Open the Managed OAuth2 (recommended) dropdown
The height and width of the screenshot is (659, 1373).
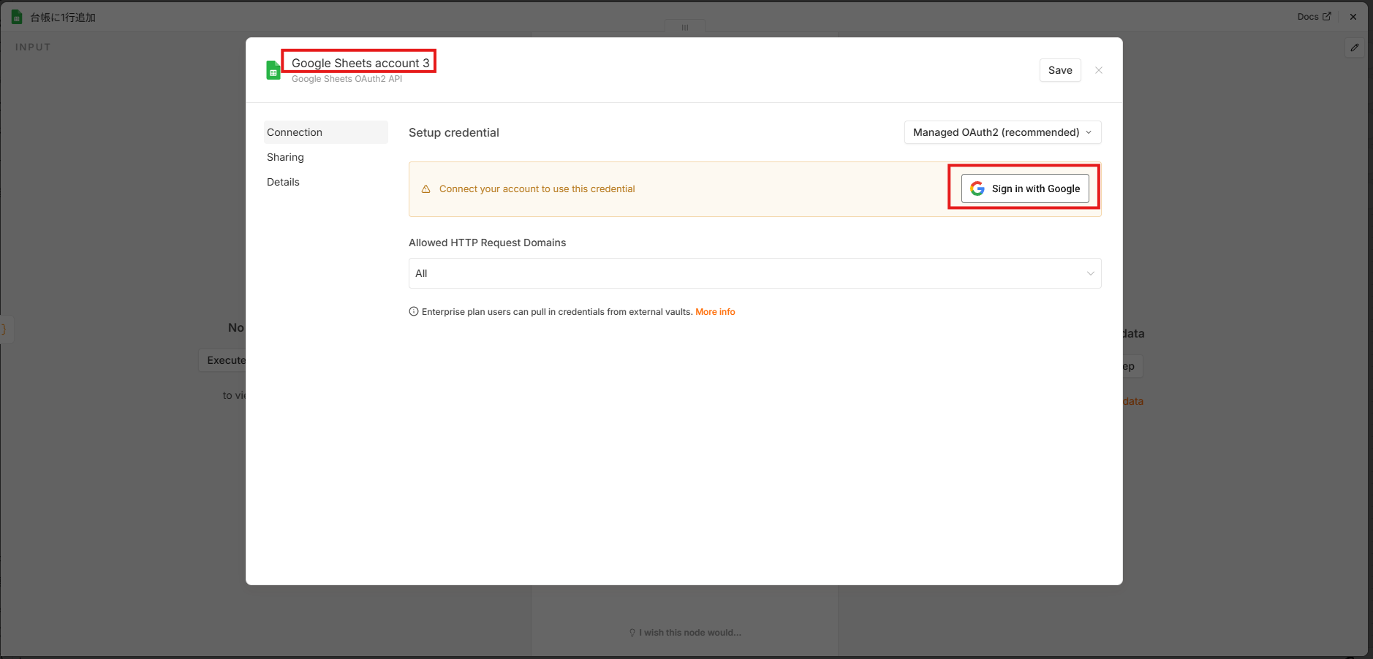tap(1002, 132)
